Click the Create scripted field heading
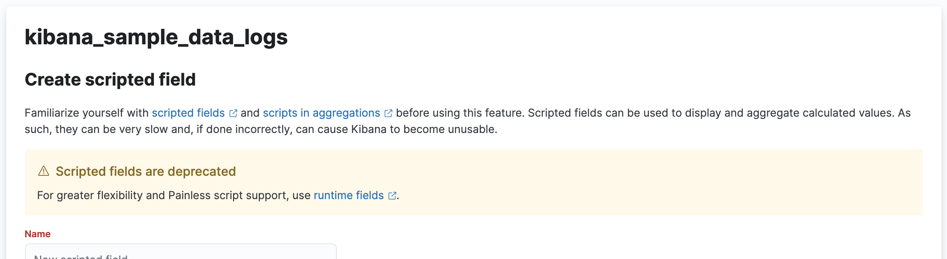947x259 pixels. point(110,80)
